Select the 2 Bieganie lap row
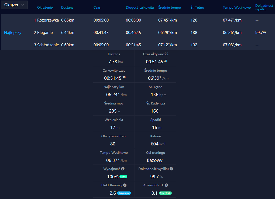The width and height of the screenshot is (275, 199). coord(43,33)
